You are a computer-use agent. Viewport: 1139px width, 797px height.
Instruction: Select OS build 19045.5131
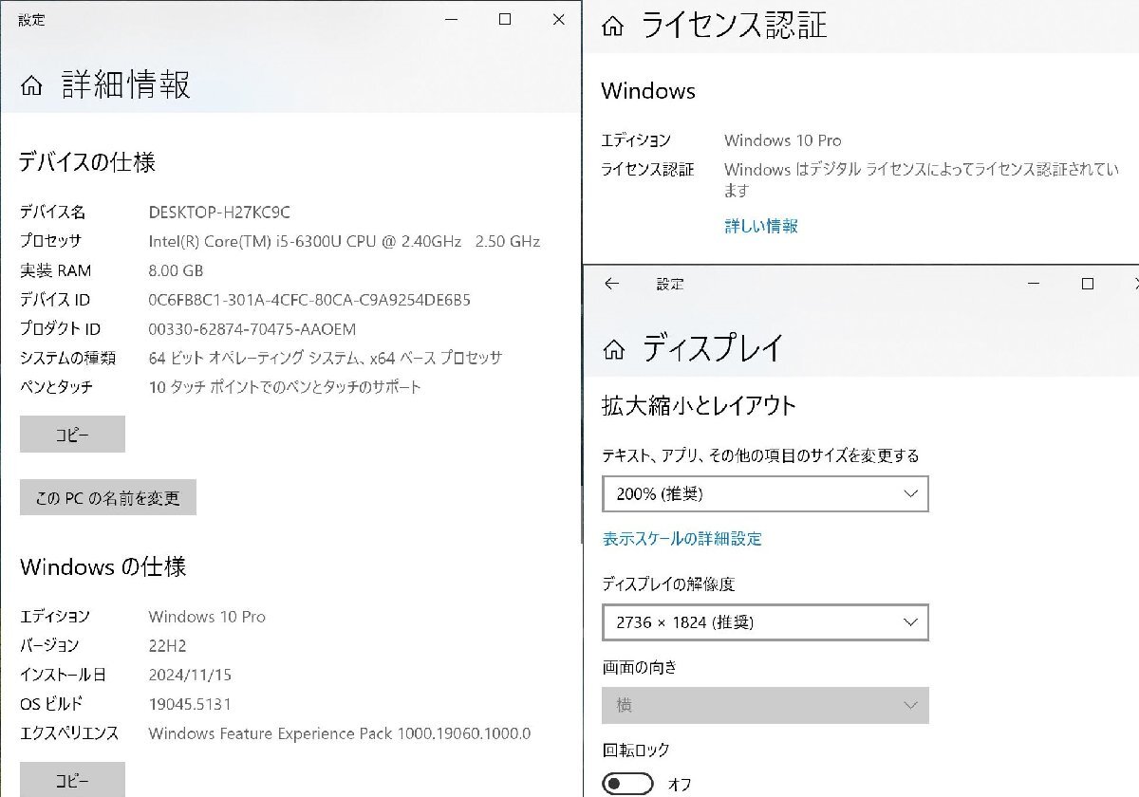click(x=189, y=704)
